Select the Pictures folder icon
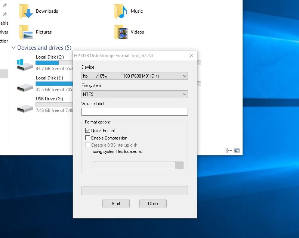 [x=26, y=32]
